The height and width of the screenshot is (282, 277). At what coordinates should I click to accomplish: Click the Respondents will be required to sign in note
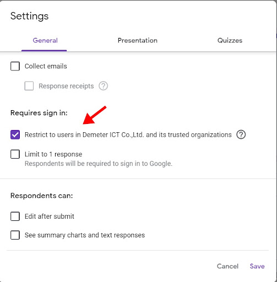[99, 164]
